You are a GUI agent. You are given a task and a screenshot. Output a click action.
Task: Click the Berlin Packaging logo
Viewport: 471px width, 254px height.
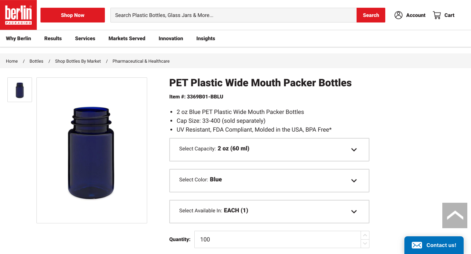click(x=18, y=15)
